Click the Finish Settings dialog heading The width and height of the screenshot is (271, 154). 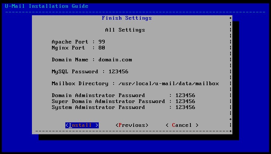point(127,18)
